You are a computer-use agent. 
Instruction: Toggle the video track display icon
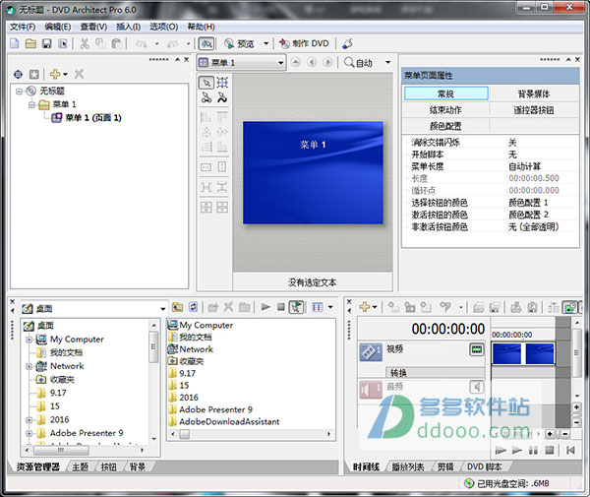[476, 349]
